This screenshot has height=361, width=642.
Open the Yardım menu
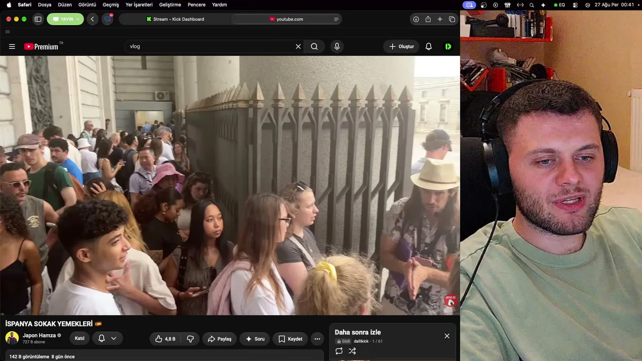tap(219, 5)
